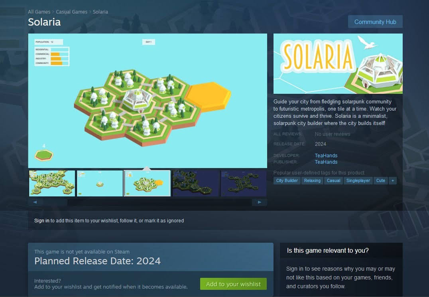Open the TeaHands developer link
The height and width of the screenshot is (297, 429).
pos(326,156)
